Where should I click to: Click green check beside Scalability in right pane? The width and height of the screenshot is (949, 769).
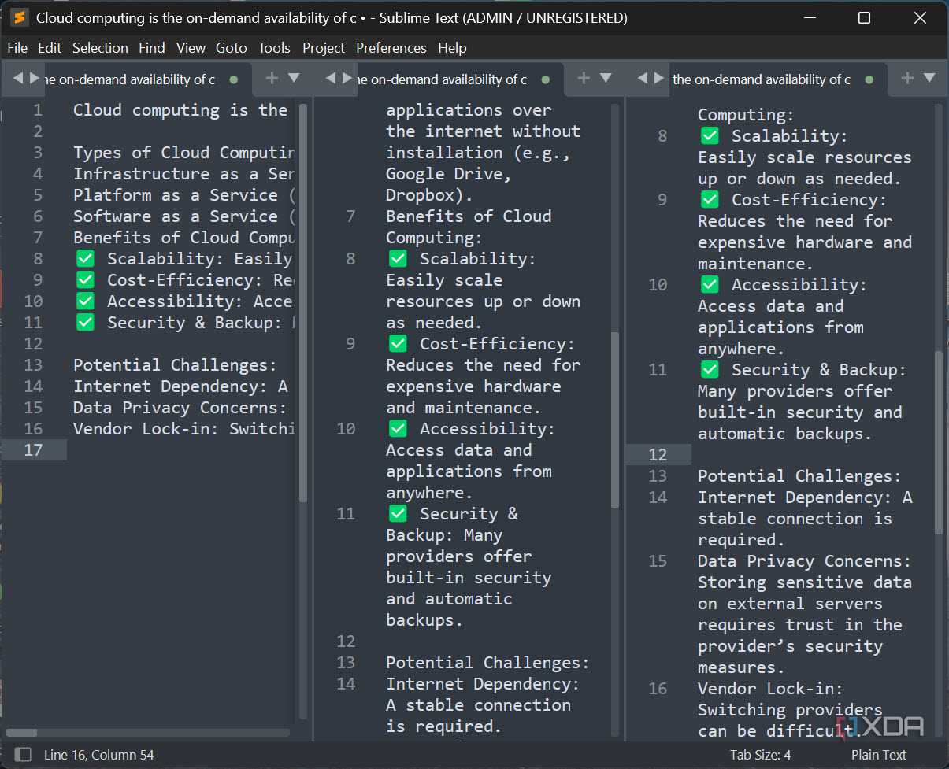click(x=710, y=136)
